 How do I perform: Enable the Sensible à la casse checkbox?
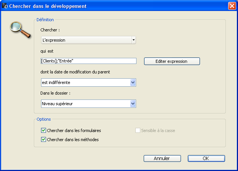tap(138, 131)
